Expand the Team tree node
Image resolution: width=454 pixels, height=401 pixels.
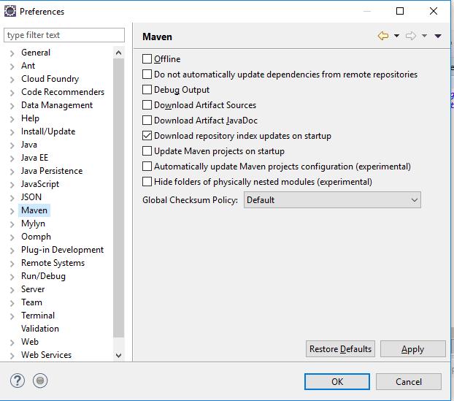point(12,303)
